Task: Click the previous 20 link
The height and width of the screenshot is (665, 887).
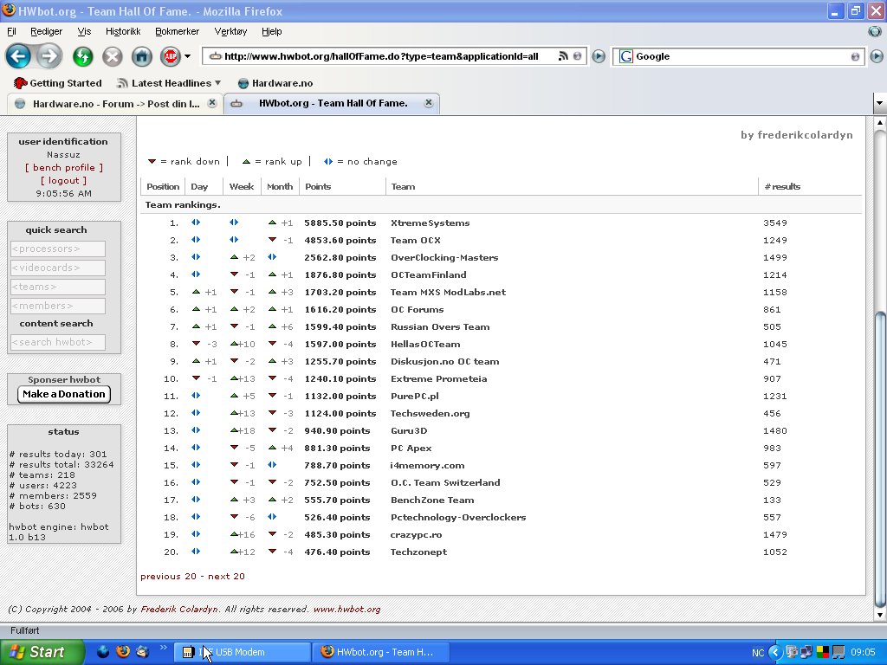Action: tap(169, 576)
